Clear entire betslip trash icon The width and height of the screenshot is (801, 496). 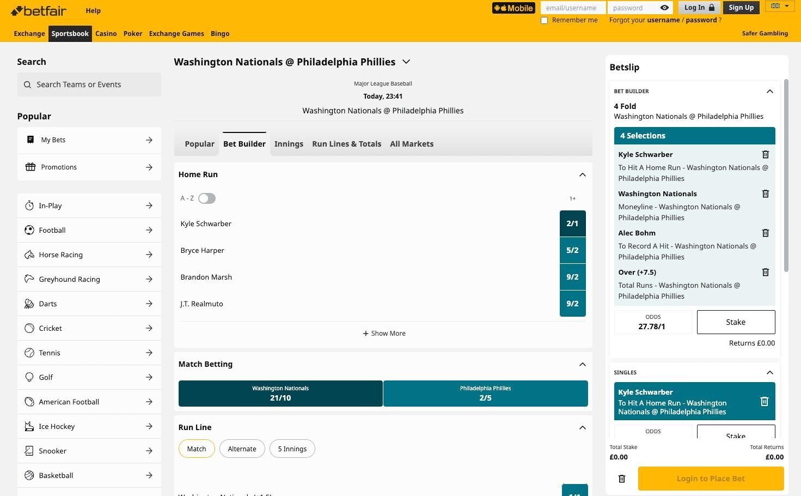click(622, 479)
